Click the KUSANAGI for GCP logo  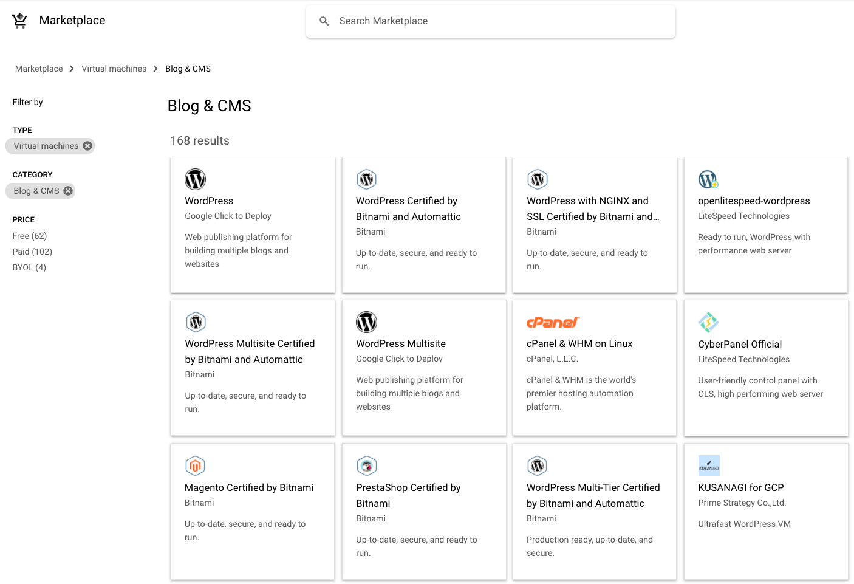[x=709, y=465]
